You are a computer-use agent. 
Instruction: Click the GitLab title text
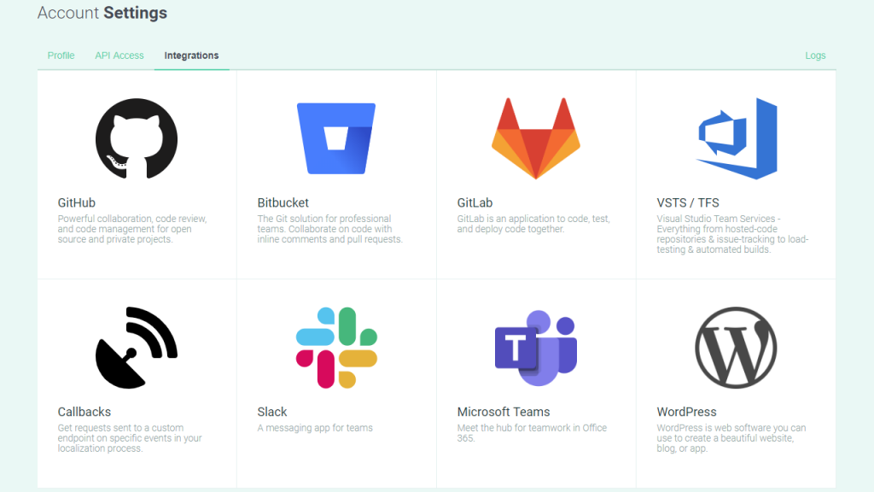[x=477, y=202]
